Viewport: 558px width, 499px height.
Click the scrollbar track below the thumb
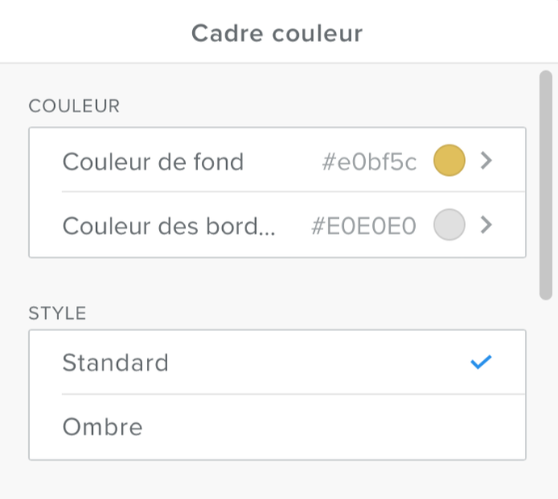tap(546, 388)
